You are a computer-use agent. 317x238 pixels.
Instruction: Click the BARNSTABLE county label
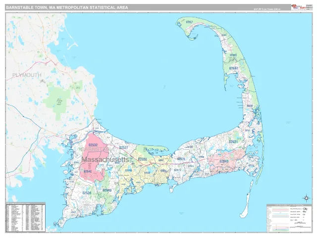pos(99,149)
